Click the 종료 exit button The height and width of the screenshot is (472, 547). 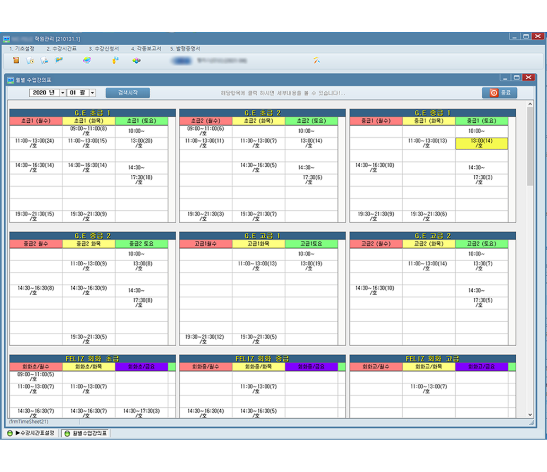[x=499, y=93]
